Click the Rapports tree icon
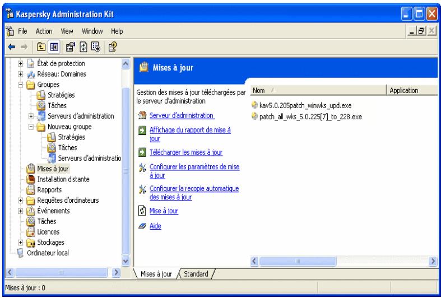This screenshot has width=441, height=298. point(31,190)
